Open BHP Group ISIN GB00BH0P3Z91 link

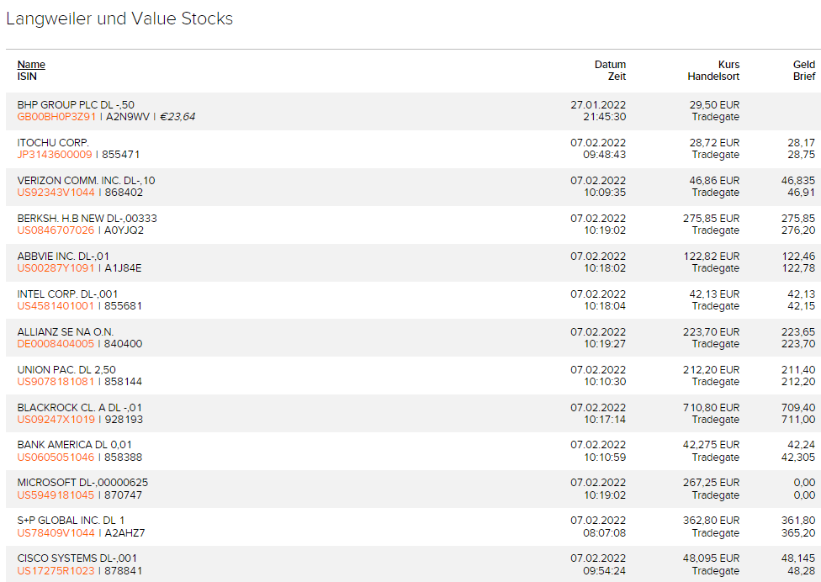point(56,117)
